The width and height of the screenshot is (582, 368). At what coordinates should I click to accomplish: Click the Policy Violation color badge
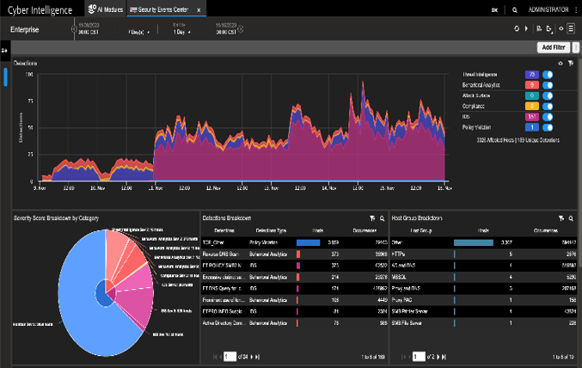[531, 126]
